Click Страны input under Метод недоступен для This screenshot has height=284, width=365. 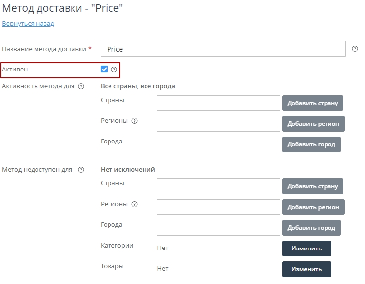coord(219,186)
